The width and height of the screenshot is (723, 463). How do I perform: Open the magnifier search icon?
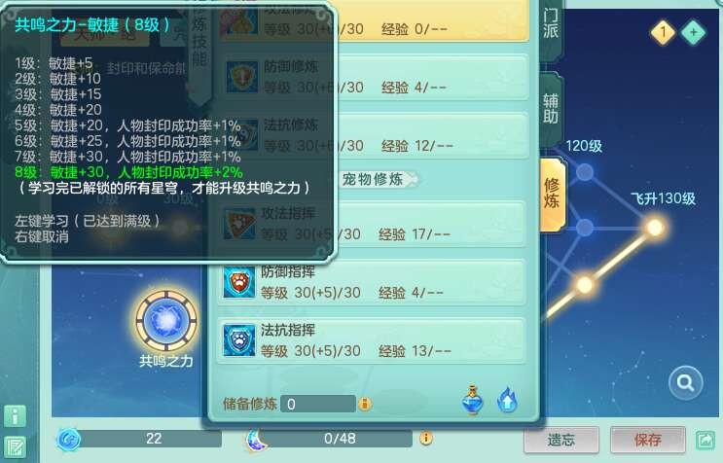[x=686, y=382]
